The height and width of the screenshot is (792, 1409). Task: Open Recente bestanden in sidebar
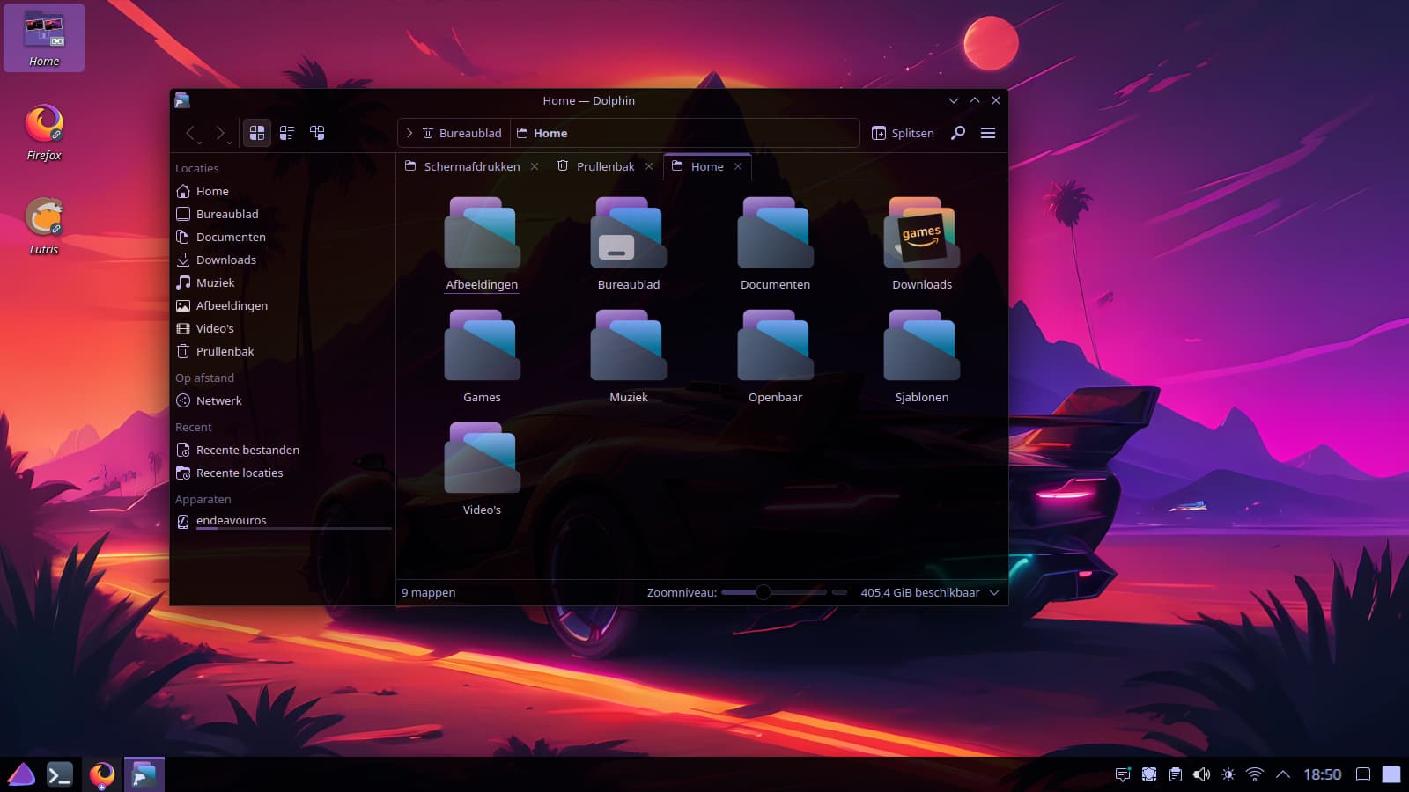[x=247, y=450]
